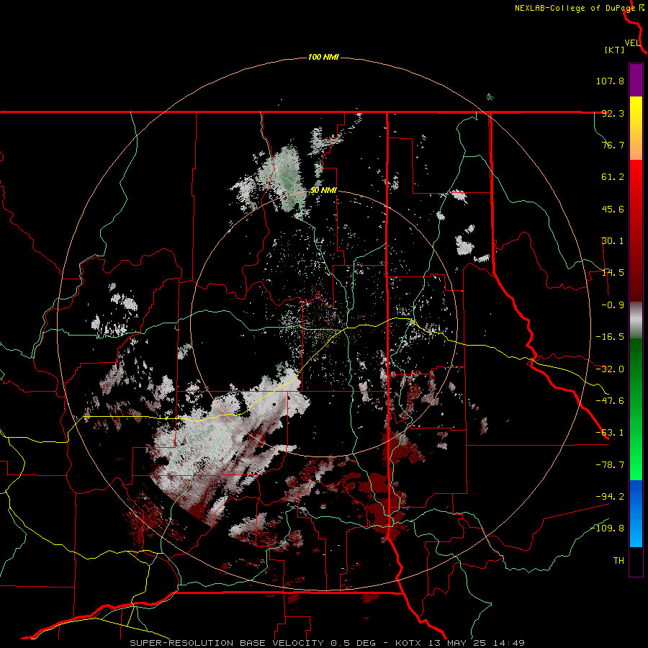This screenshot has height=648, width=648.
Task: Click the [KT] units label
Action: [x=615, y=50]
